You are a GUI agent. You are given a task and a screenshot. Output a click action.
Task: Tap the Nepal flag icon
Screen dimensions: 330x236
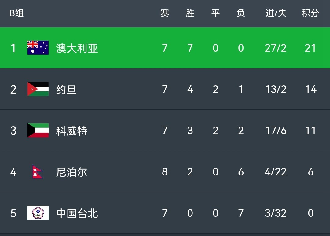click(38, 171)
